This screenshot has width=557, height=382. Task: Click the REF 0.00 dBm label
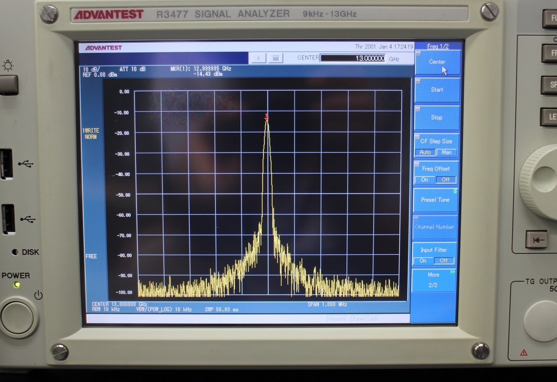pyautogui.click(x=100, y=75)
